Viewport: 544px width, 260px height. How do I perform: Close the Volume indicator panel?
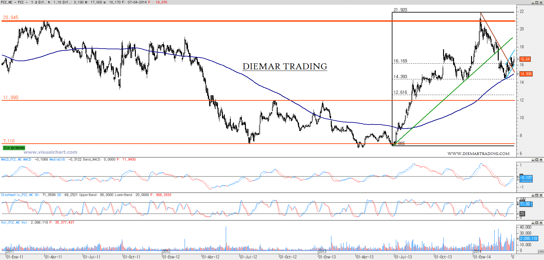[541, 223]
